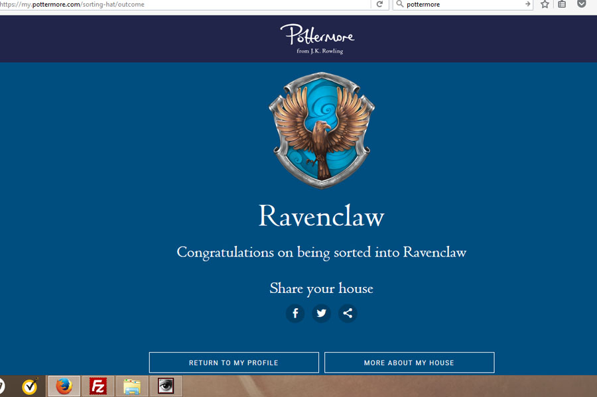Click 'from J.K. Rowling' text in header
Image resolution: width=597 pixels, height=397 pixels.
pyautogui.click(x=320, y=51)
